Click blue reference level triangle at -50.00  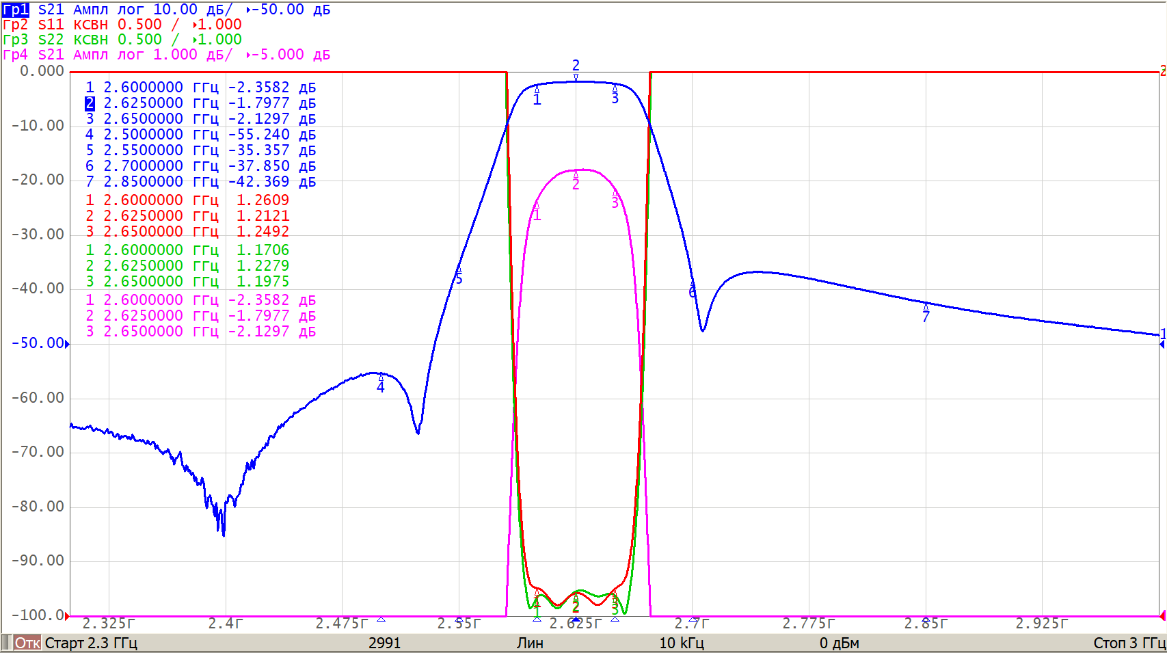[67, 344]
